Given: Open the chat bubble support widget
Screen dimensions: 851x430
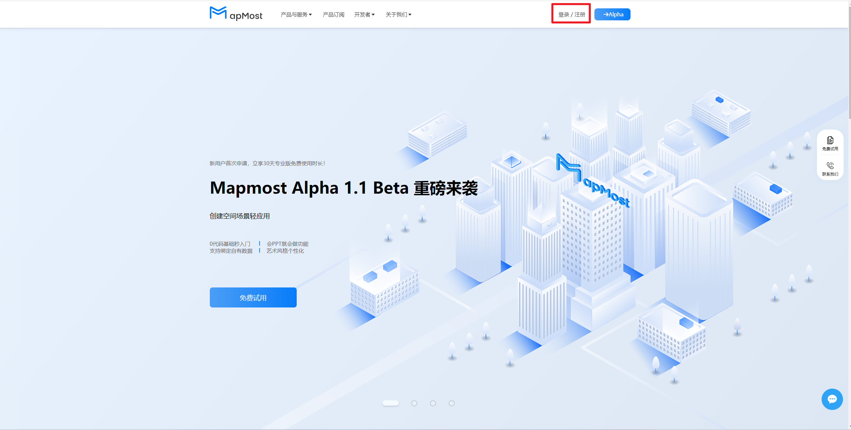Looking at the screenshot, I should pyautogui.click(x=832, y=399).
